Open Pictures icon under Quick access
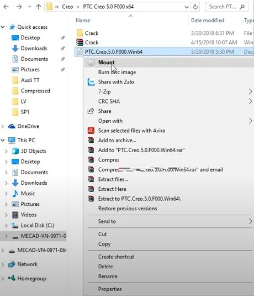The height and width of the screenshot is (296, 254). tap(15, 70)
